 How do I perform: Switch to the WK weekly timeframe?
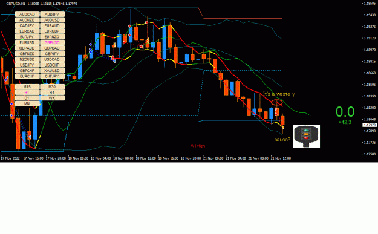point(52,98)
